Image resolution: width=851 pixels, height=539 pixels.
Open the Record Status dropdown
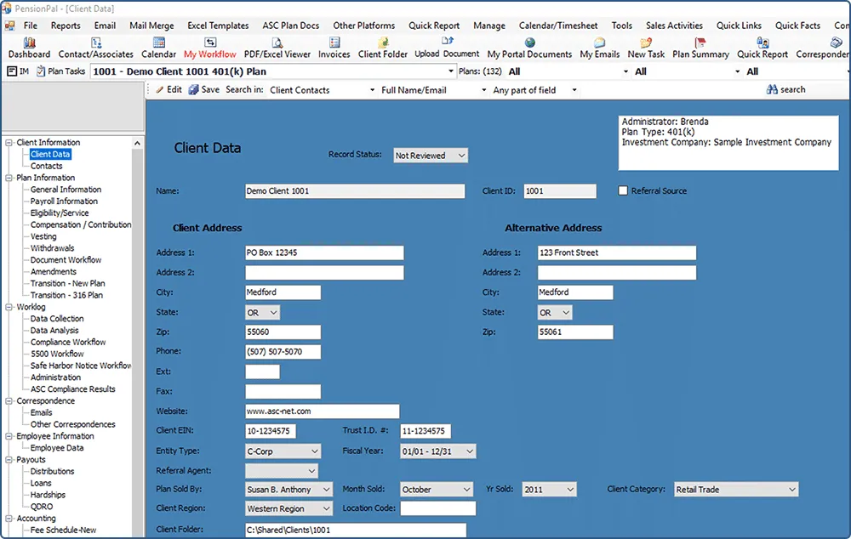[x=431, y=156]
